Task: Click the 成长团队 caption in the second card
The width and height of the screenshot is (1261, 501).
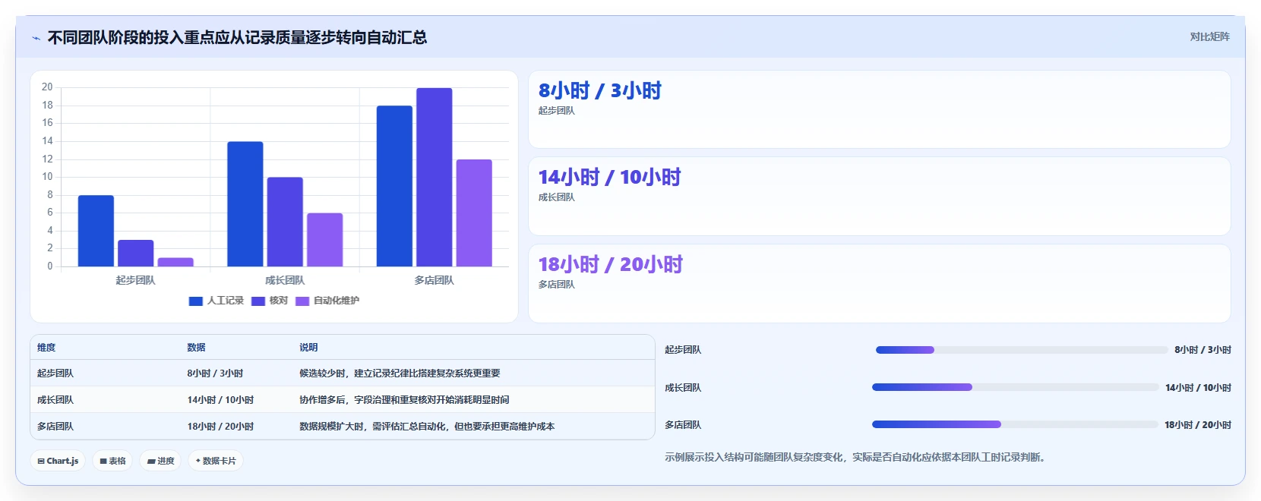Action: (x=557, y=197)
